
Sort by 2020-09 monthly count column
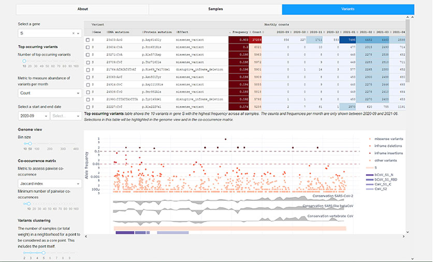[282, 32]
